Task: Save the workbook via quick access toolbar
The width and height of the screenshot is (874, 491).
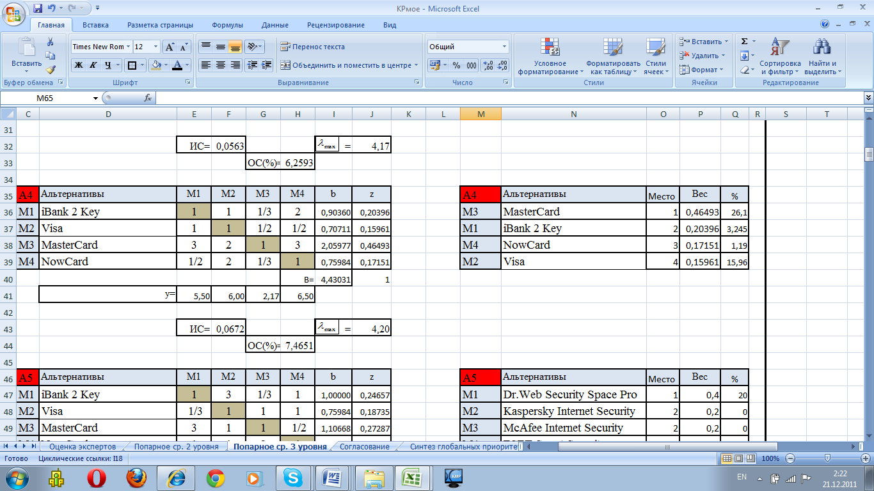Action: pos(38,8)
